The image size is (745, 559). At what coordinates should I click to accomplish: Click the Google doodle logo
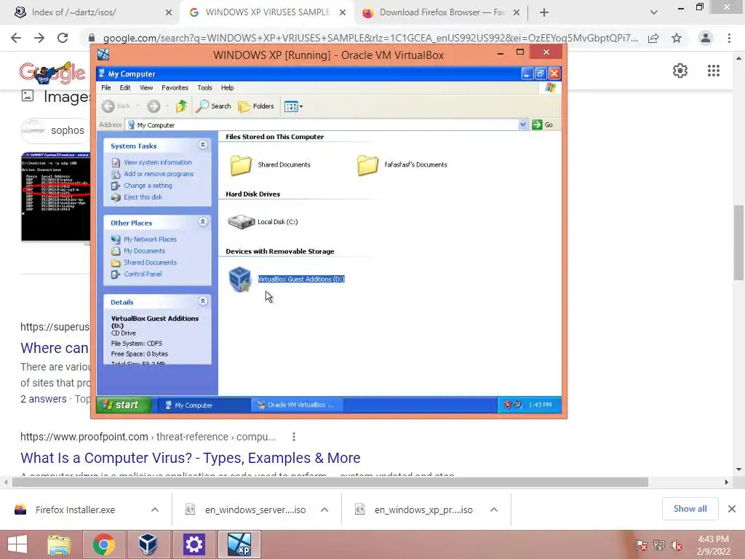(x=52, y=73)
